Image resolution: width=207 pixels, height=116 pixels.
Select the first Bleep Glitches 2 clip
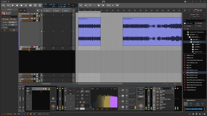(89, 32)
